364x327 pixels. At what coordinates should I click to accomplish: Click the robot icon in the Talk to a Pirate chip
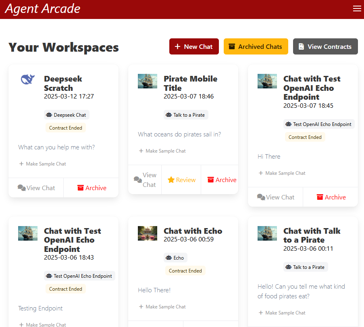[169, 115]
